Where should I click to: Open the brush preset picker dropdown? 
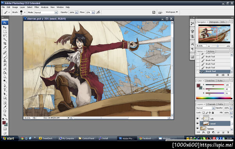(25, 12)
